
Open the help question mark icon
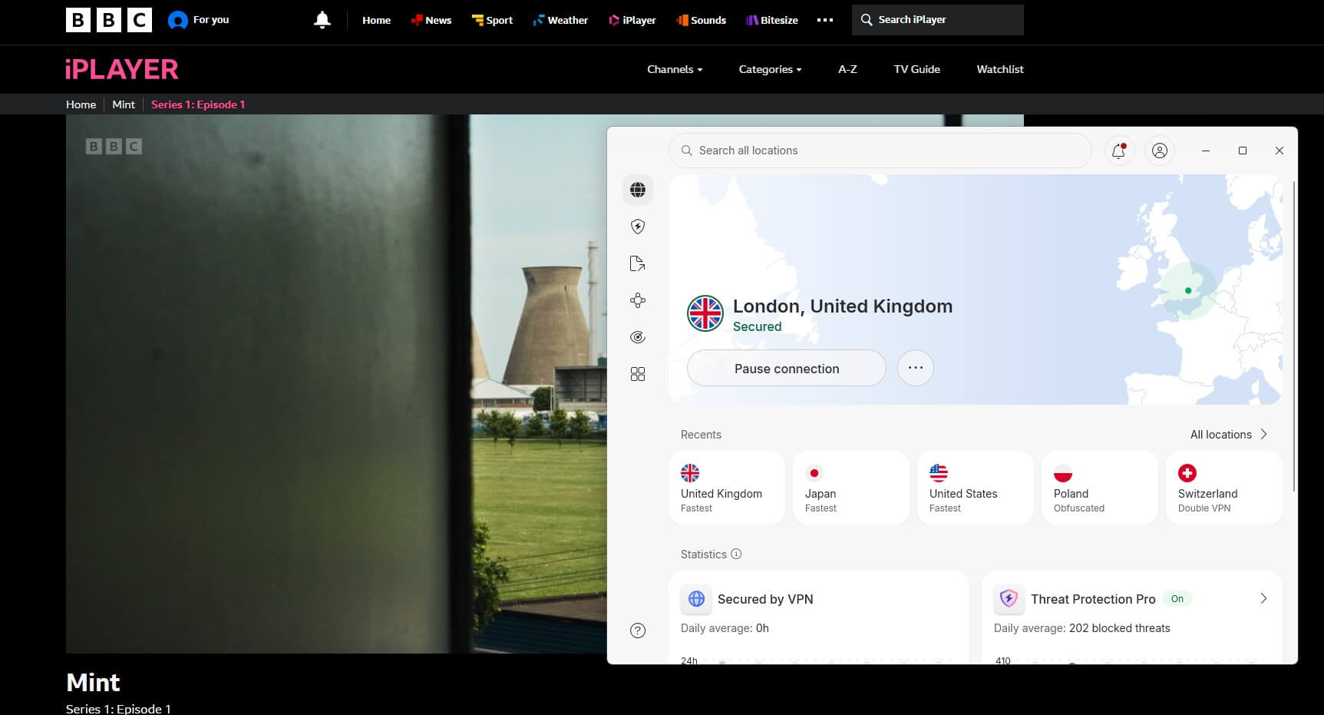point(638,631)
